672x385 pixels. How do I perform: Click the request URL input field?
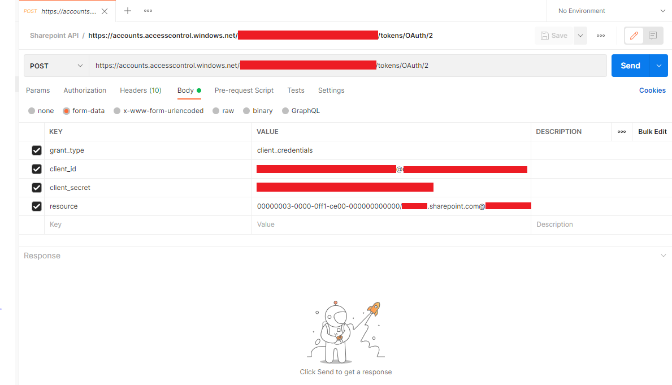point(348,66)
